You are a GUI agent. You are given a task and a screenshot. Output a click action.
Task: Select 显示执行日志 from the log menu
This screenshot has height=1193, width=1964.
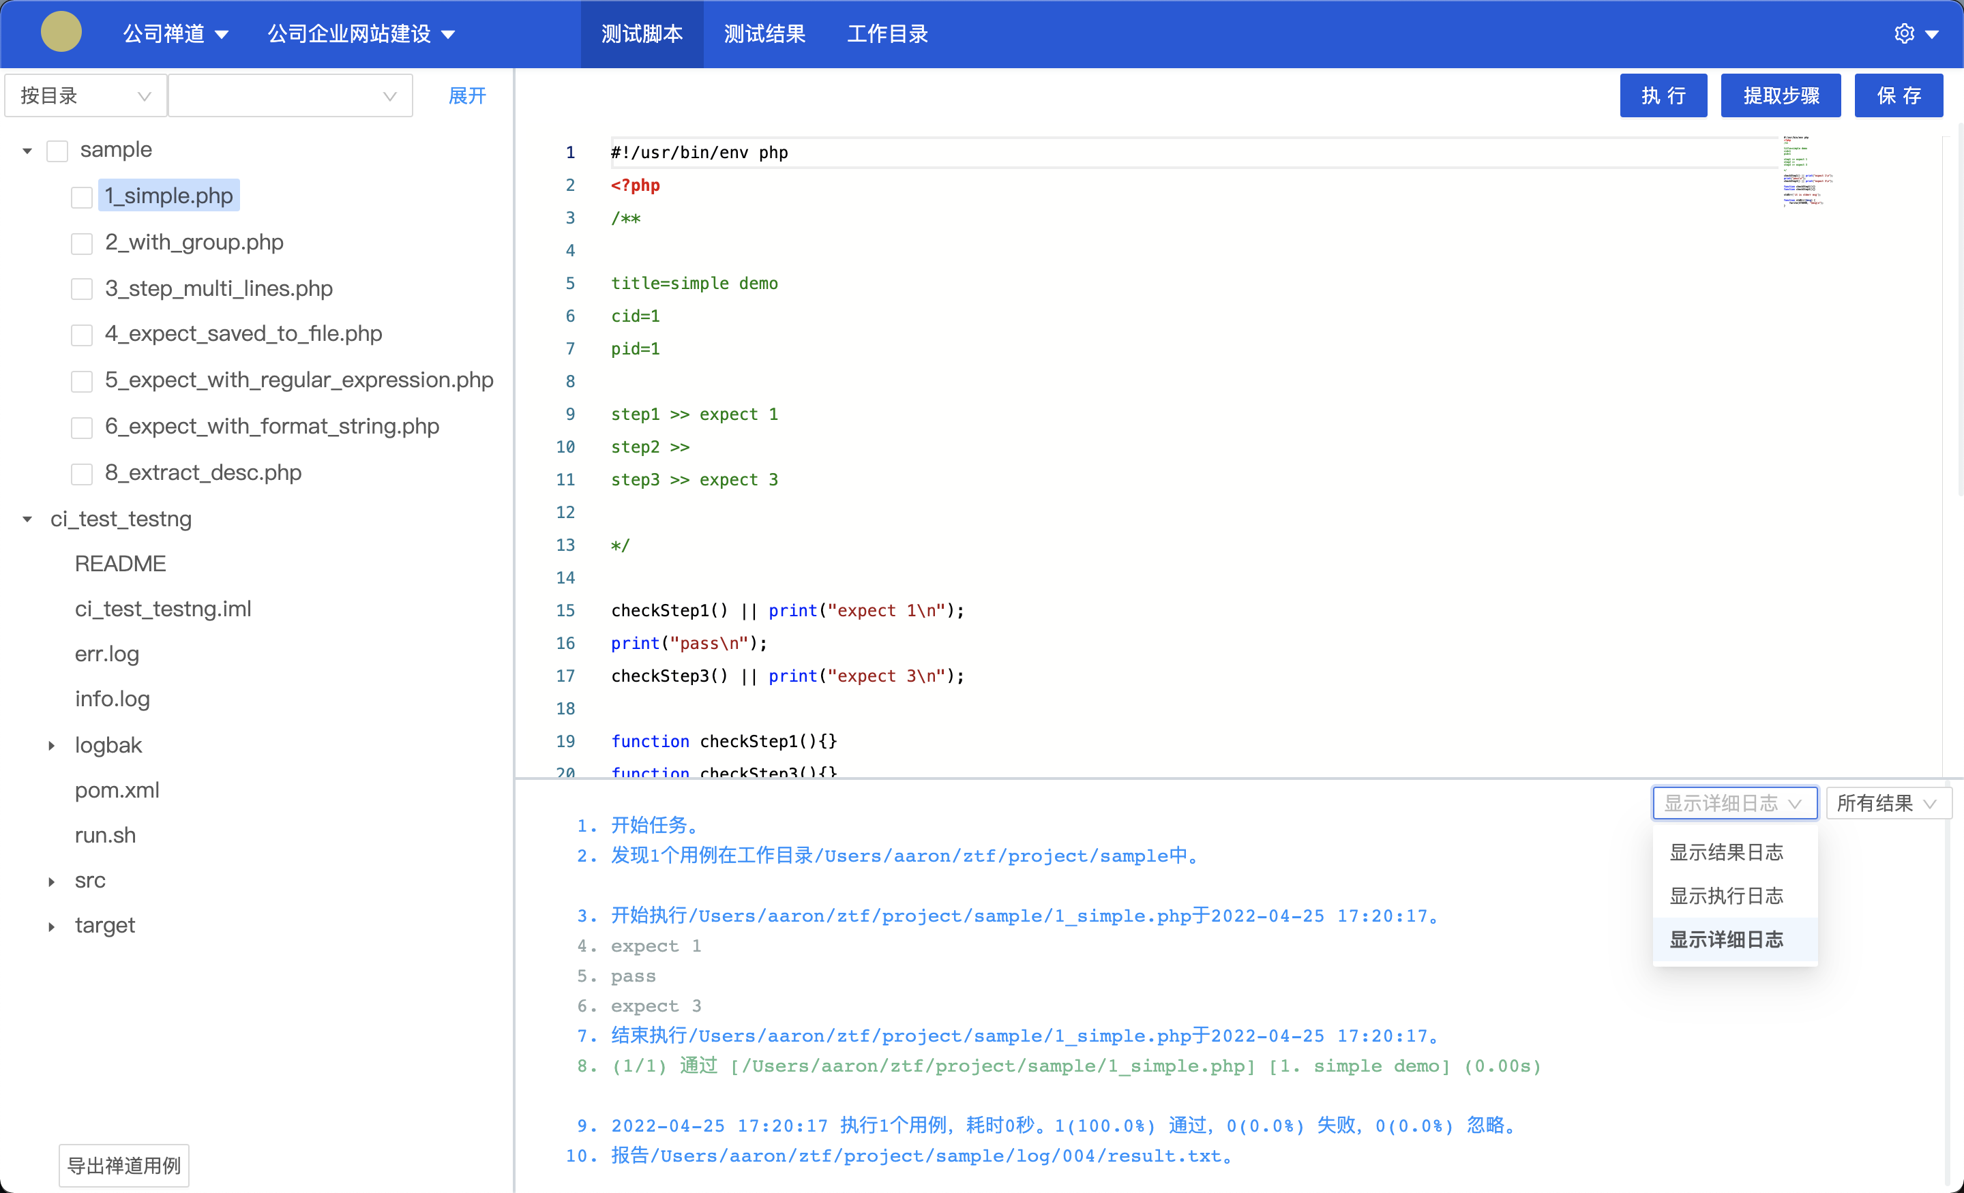coord(1726,896)
